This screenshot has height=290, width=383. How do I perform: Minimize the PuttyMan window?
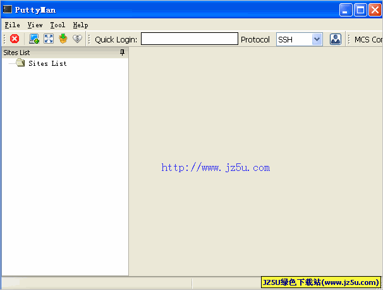tap(345, 9)
